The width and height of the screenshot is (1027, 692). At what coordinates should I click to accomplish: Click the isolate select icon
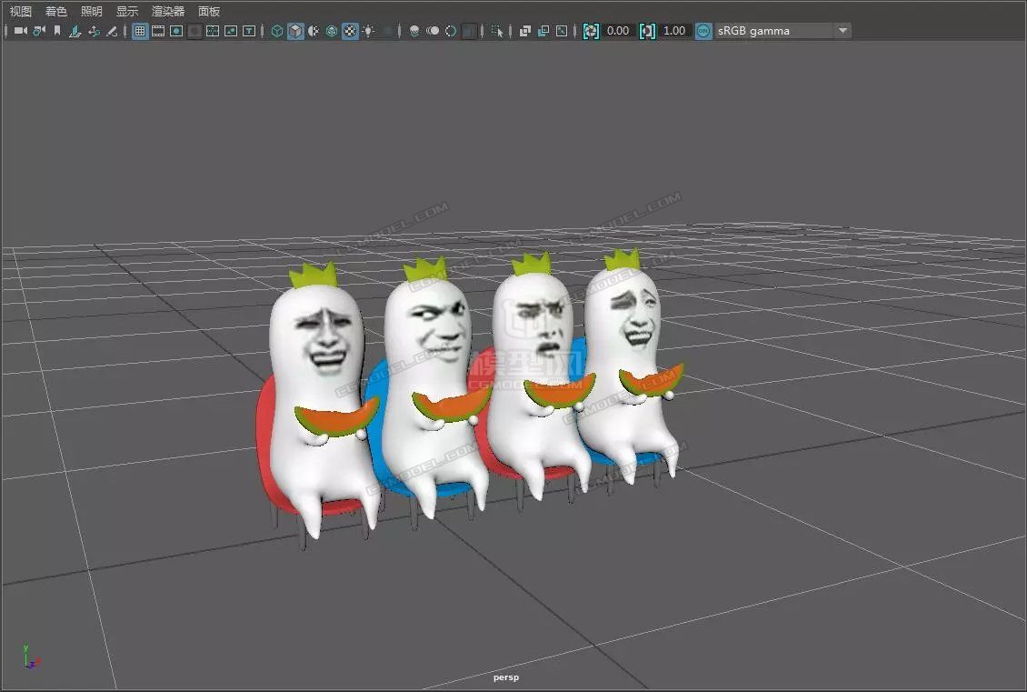(x=497, y=31)
